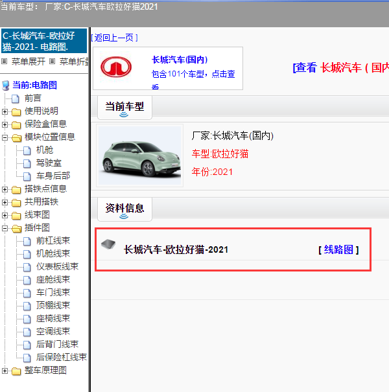Click the page icon beside 机舱
This screenshot has height=392, width=389.
(x=27, y=150)
